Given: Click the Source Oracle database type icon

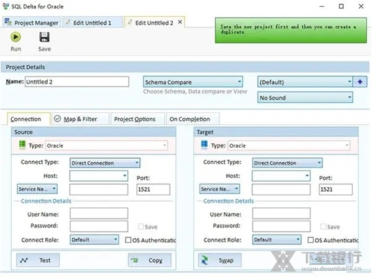Looking at the screenshot, I should [x=22, y=145].
